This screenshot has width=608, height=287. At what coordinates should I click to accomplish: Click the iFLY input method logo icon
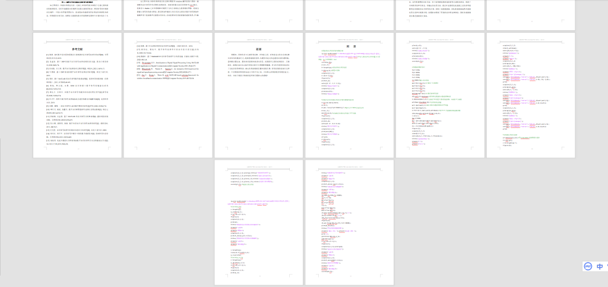588,267
